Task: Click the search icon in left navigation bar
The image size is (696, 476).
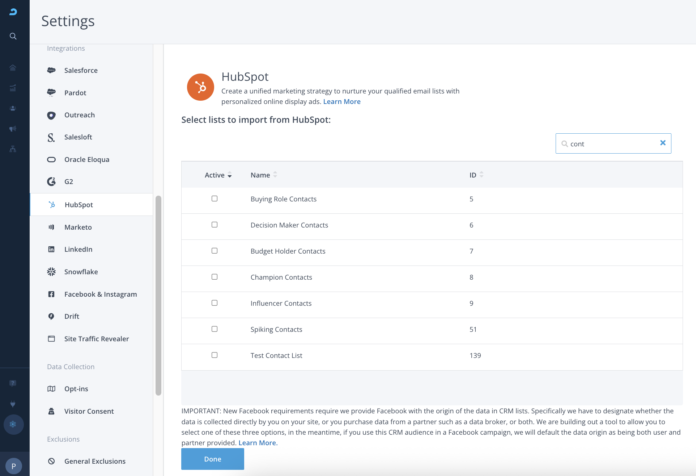Action: [x=13, y=36]
